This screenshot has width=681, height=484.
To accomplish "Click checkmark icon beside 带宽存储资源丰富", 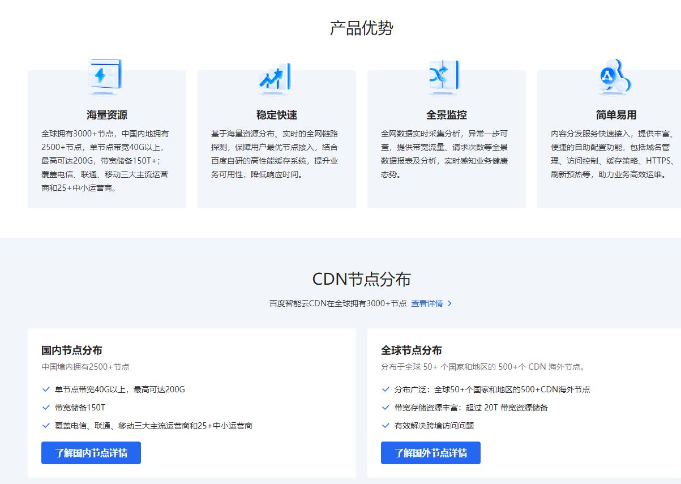I will [386, 408].
